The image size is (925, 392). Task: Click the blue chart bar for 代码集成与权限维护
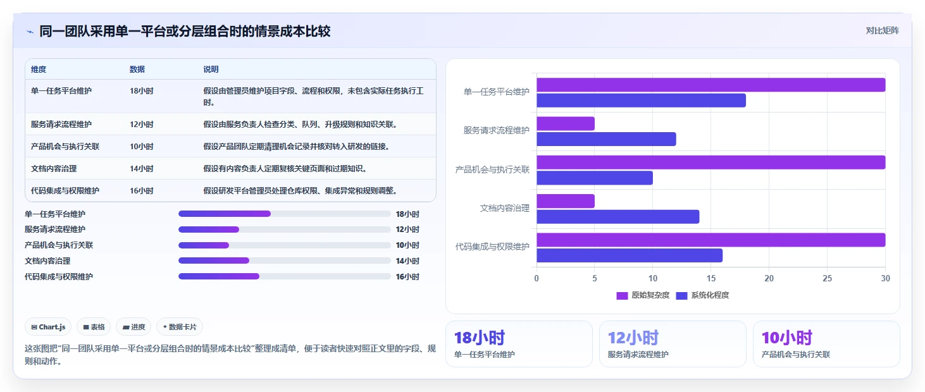click(630, 255)
